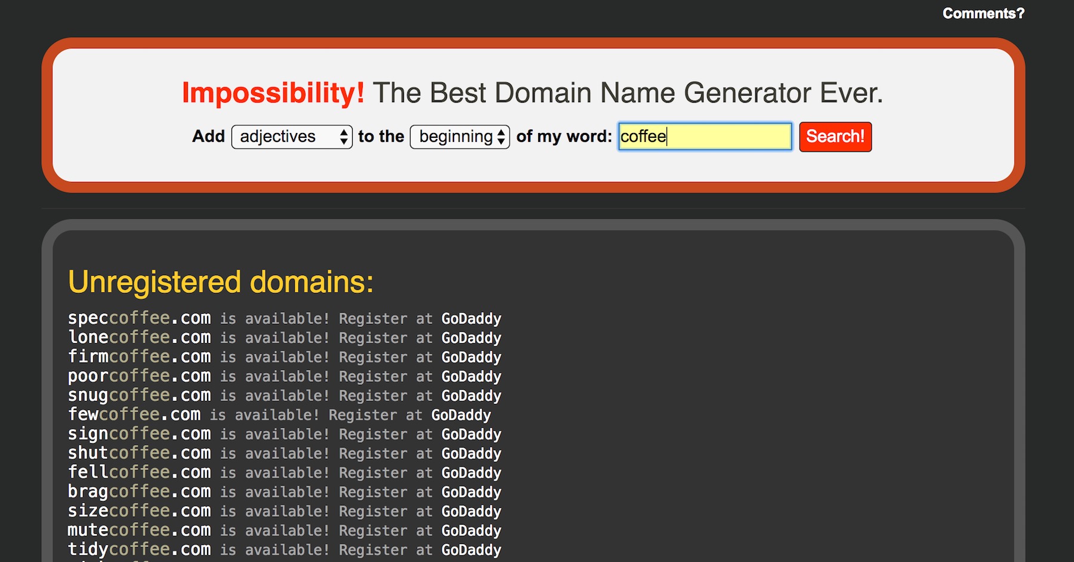Viewport: 1074px width, 562px height.
Task: Open GoDaddy link for firmcoffee.com
Action: (x=471, y=357)
